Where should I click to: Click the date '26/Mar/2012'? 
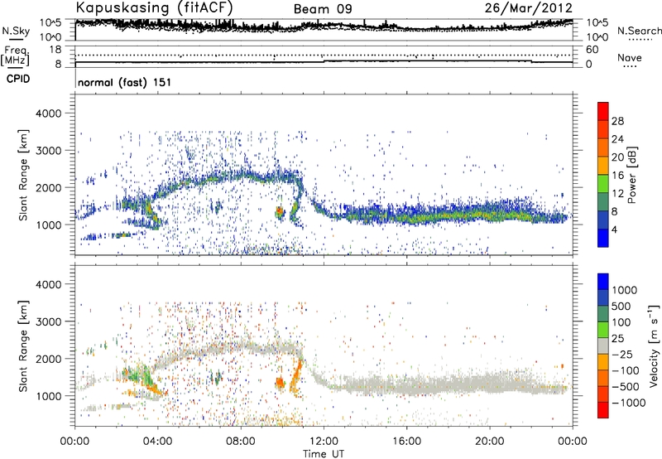coord(529,8)
